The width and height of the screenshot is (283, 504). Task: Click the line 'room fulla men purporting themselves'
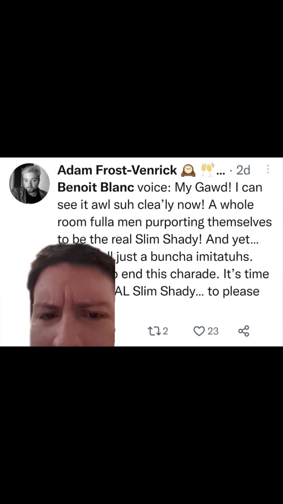click(165, 222)
